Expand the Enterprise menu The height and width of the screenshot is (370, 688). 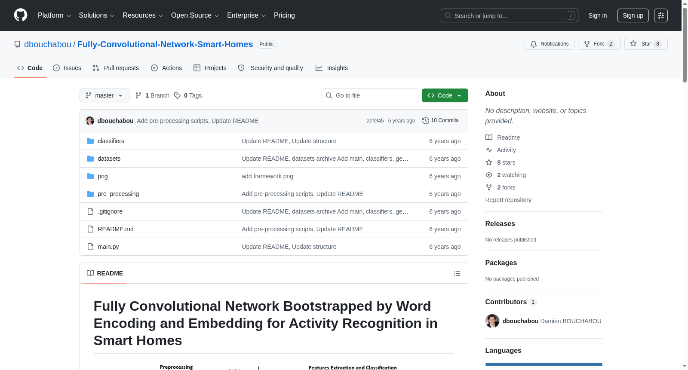point(246,15)
